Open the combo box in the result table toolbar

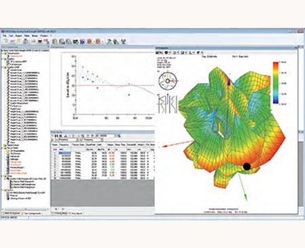coord(108,136)
